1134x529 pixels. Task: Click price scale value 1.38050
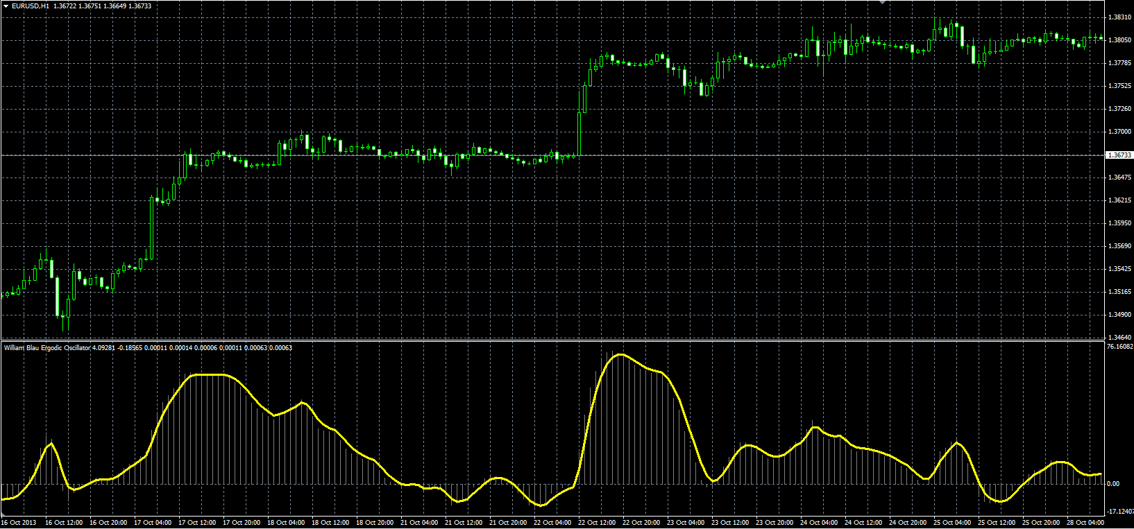1120,40
